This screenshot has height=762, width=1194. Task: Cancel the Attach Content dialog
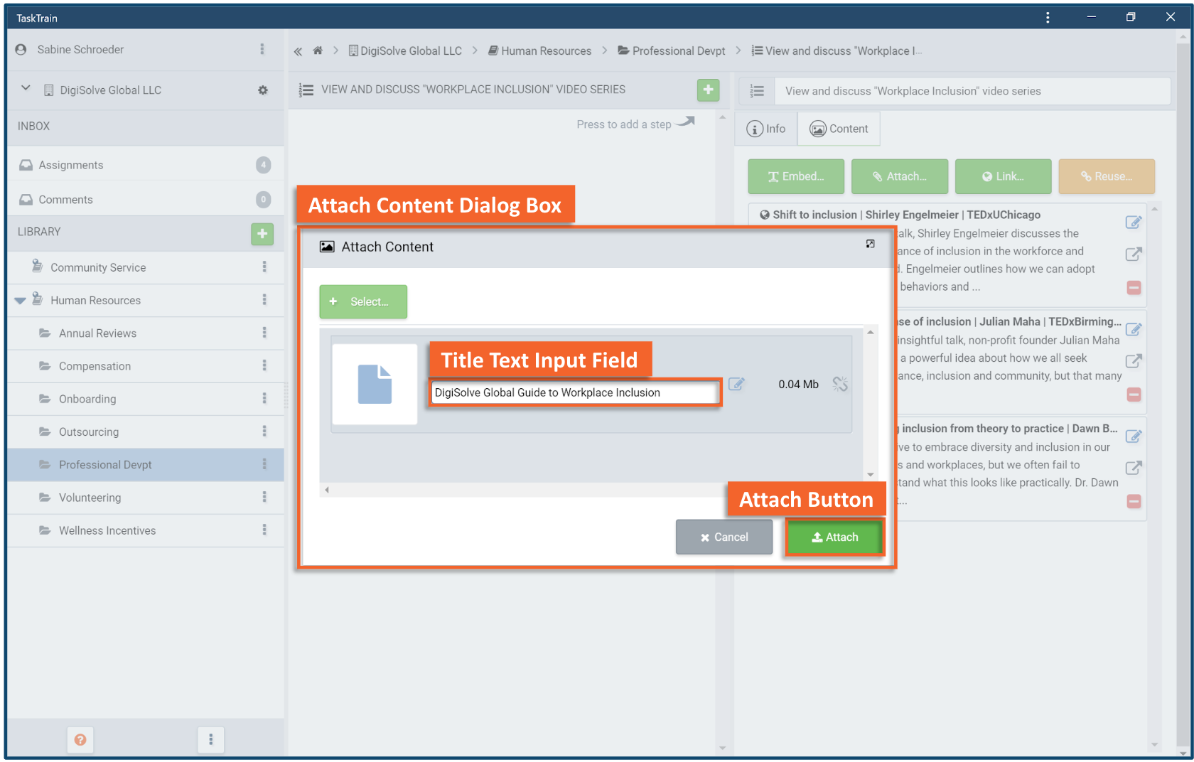(724, 537)
